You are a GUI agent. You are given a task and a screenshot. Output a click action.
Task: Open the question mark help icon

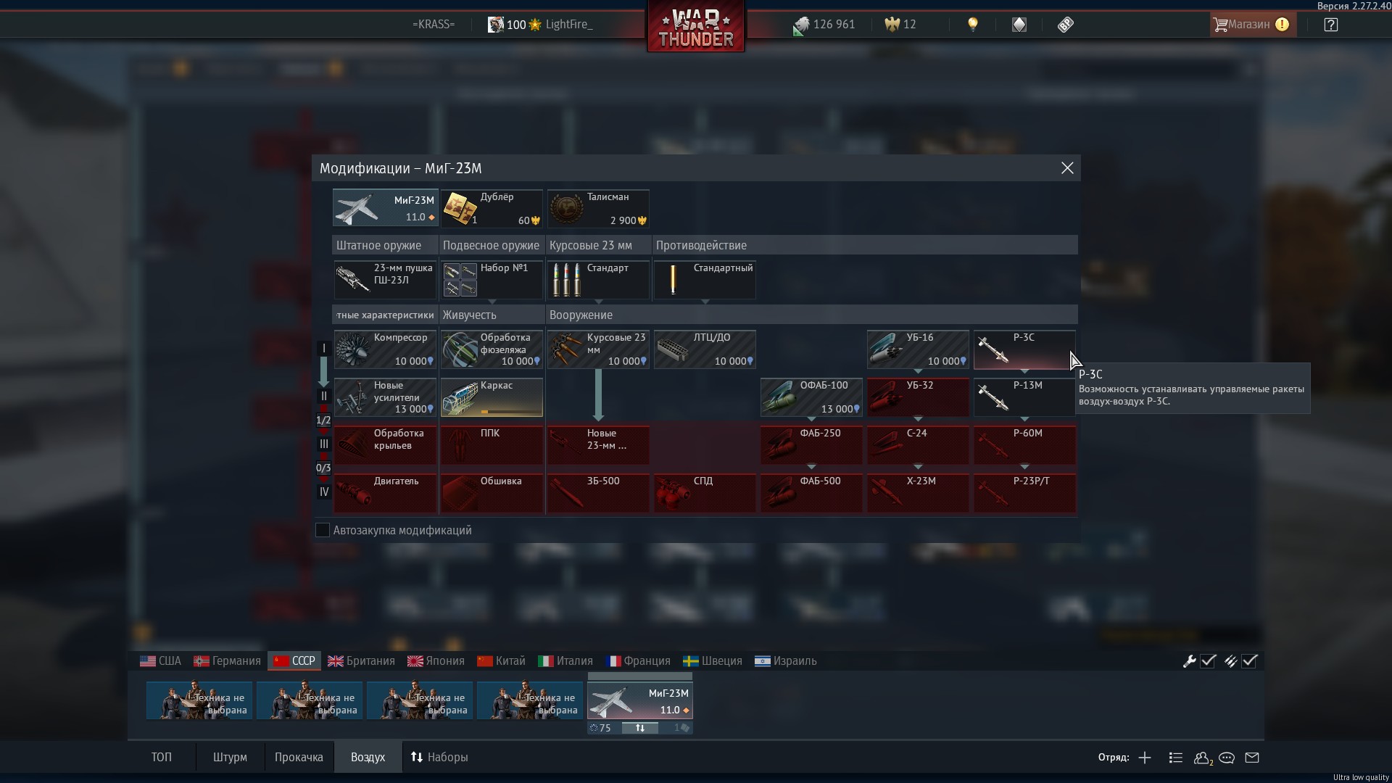click(x=1330, y=25)
